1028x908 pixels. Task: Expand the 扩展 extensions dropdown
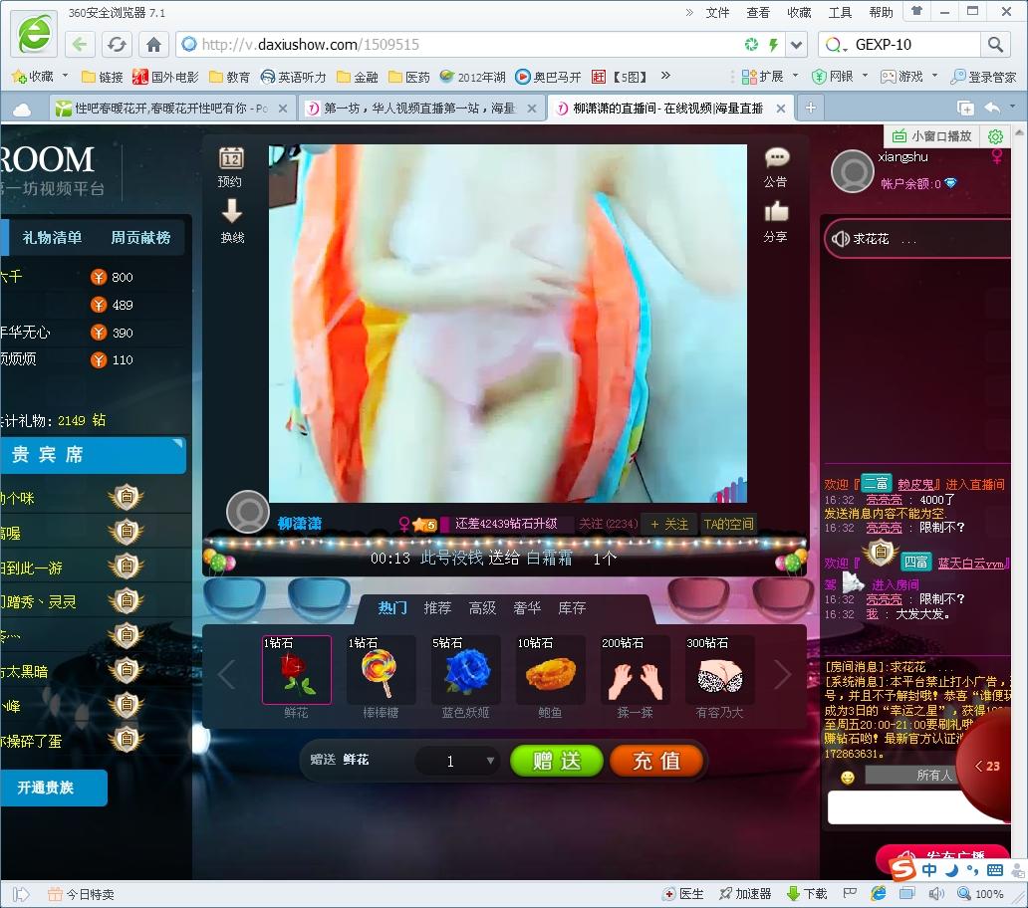795,76
